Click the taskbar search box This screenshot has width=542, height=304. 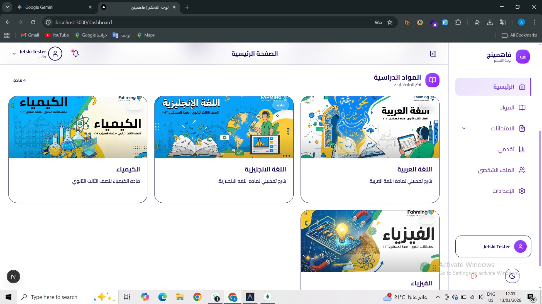[68, 297]
